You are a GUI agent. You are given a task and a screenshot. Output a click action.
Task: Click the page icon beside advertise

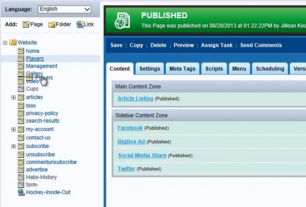(x=21, y=170)
